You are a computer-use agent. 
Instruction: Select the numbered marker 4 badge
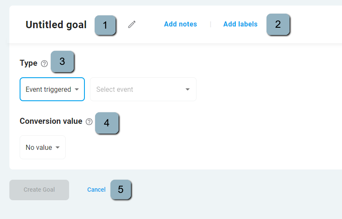tap(107, 123)
